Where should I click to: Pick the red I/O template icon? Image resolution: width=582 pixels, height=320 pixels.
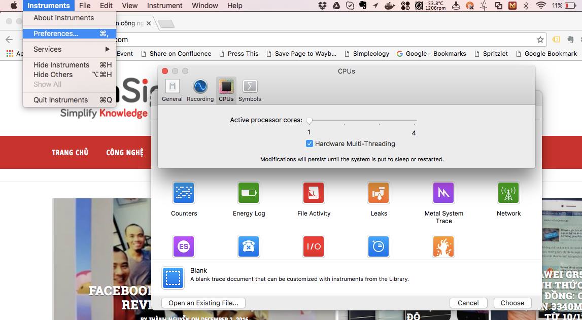[x=314, y=246]
